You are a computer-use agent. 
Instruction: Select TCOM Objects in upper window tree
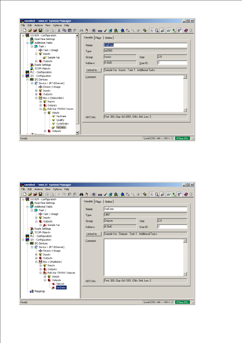[42, 69]
